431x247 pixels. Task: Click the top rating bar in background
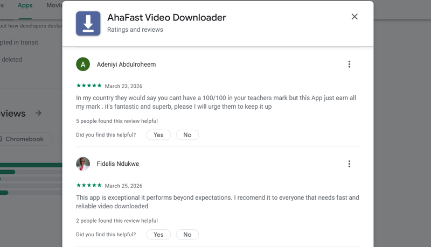pyautogui.click(x=31, y=165)
